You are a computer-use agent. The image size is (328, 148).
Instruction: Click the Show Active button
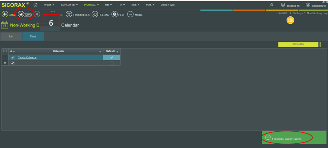298,44
